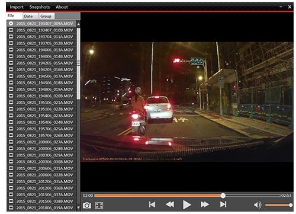Click the film icon beside 2015_0821_195106_022B.MOV
This screenshot has width=296, height=214.
pos(11,109)
